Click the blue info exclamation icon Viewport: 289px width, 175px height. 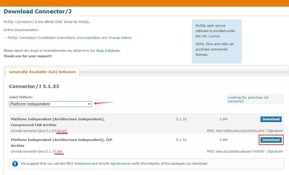click(15, 164)
